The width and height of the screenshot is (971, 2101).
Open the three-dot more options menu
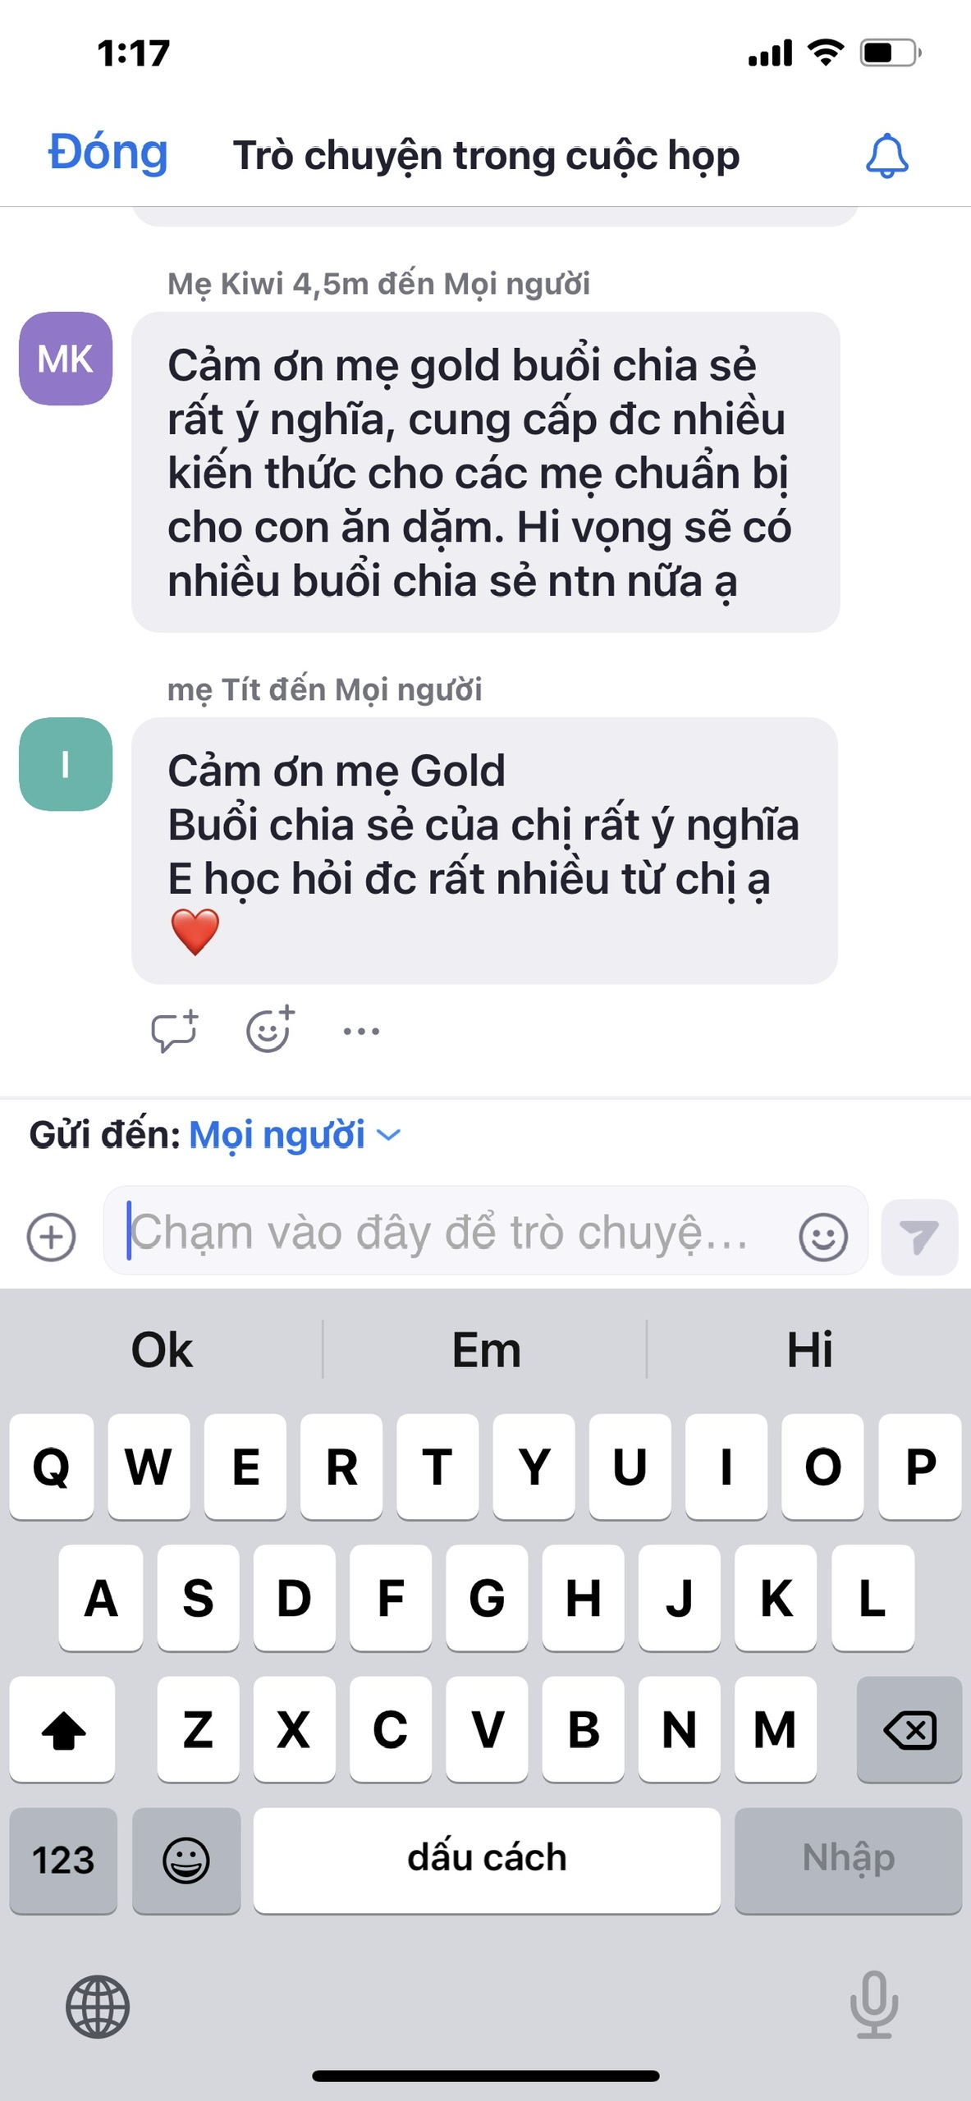pos(361,1032)
